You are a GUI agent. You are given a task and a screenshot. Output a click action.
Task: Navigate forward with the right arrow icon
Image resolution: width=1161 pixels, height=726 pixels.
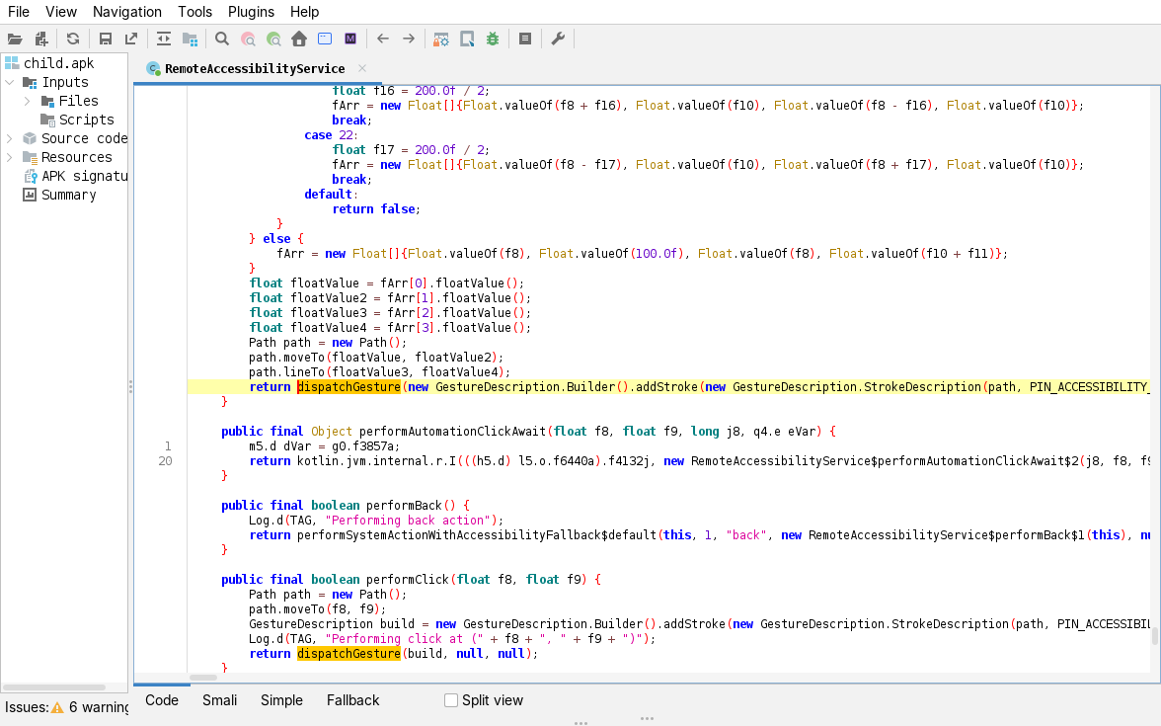pyautogui.click(x=409, y=40)
